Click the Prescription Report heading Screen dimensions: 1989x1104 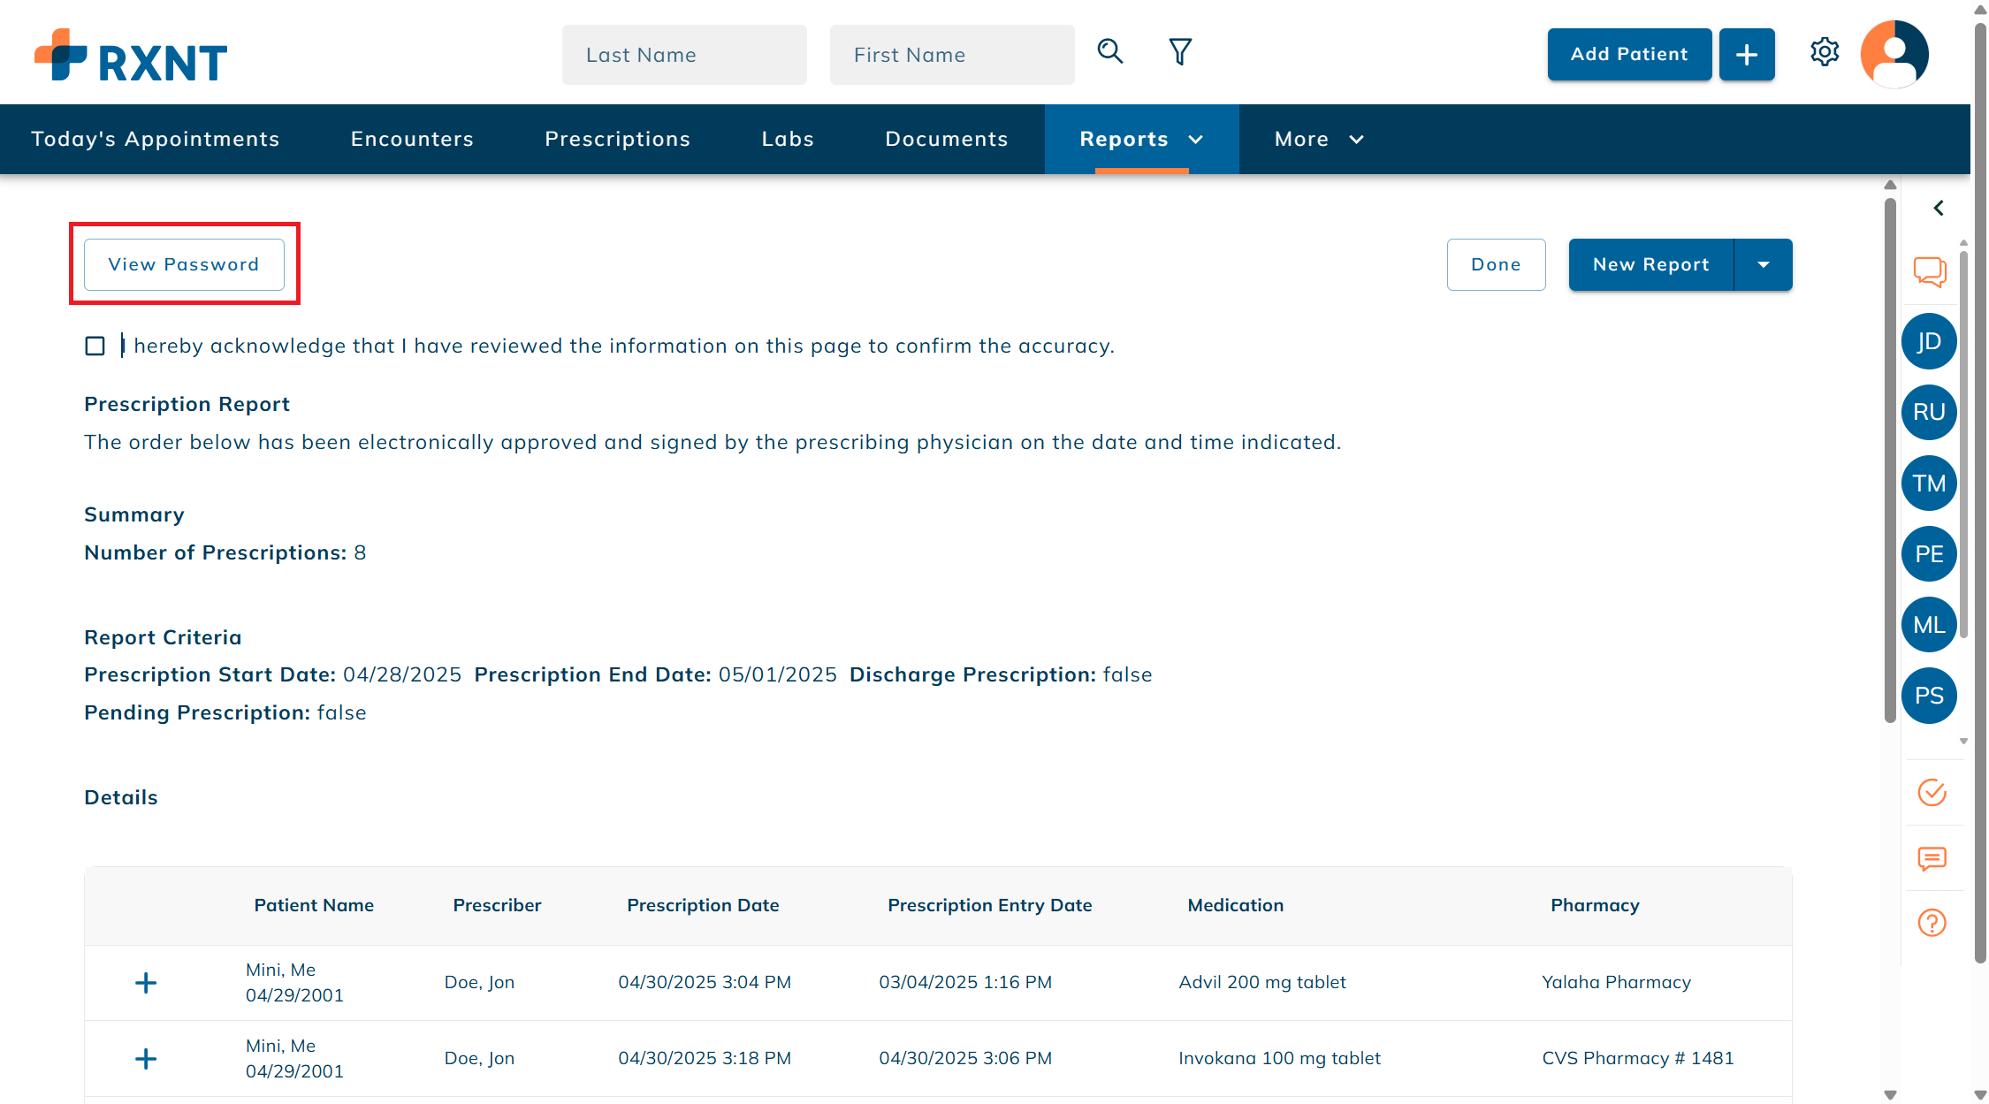[187, 404]
